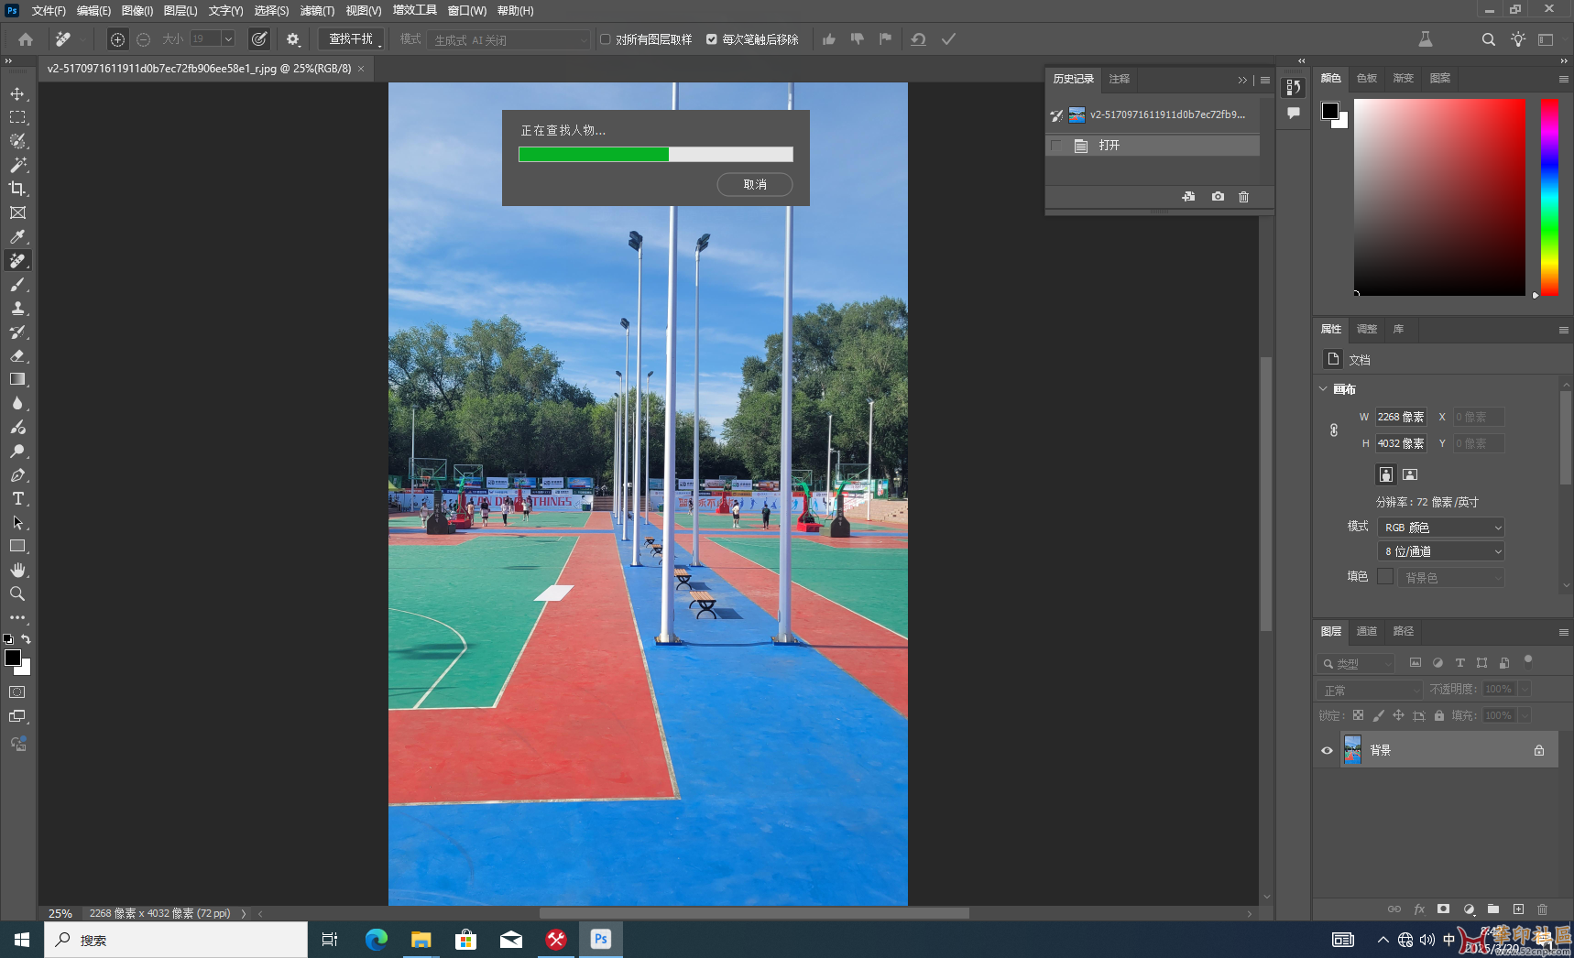Open layer filter 类型 dropdown
The image size is (1574, 958).
pyautogui.click(x=1355, y=663)
